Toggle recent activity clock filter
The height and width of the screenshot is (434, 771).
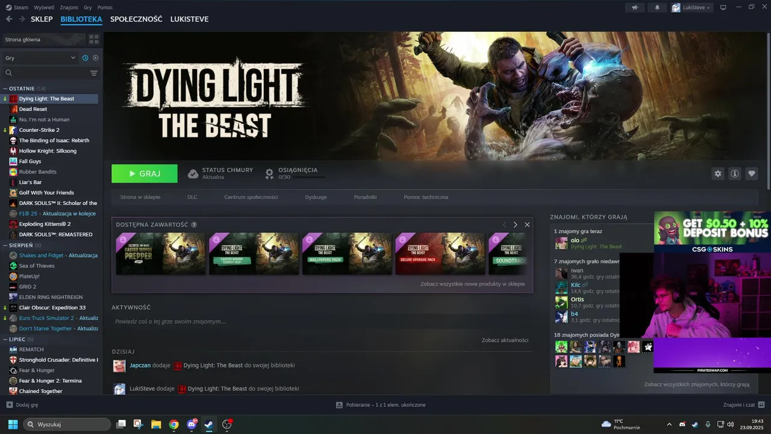pos(85,58)
